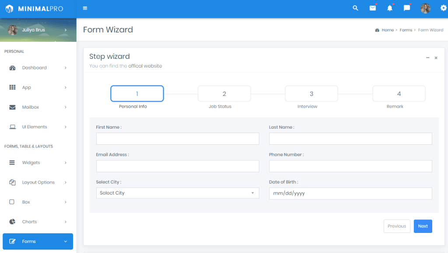Image resolution: width=448 pixels, height=253 pixels.
Task: Click the breadcrumb dashboard icon
Action: coord(377,30)
